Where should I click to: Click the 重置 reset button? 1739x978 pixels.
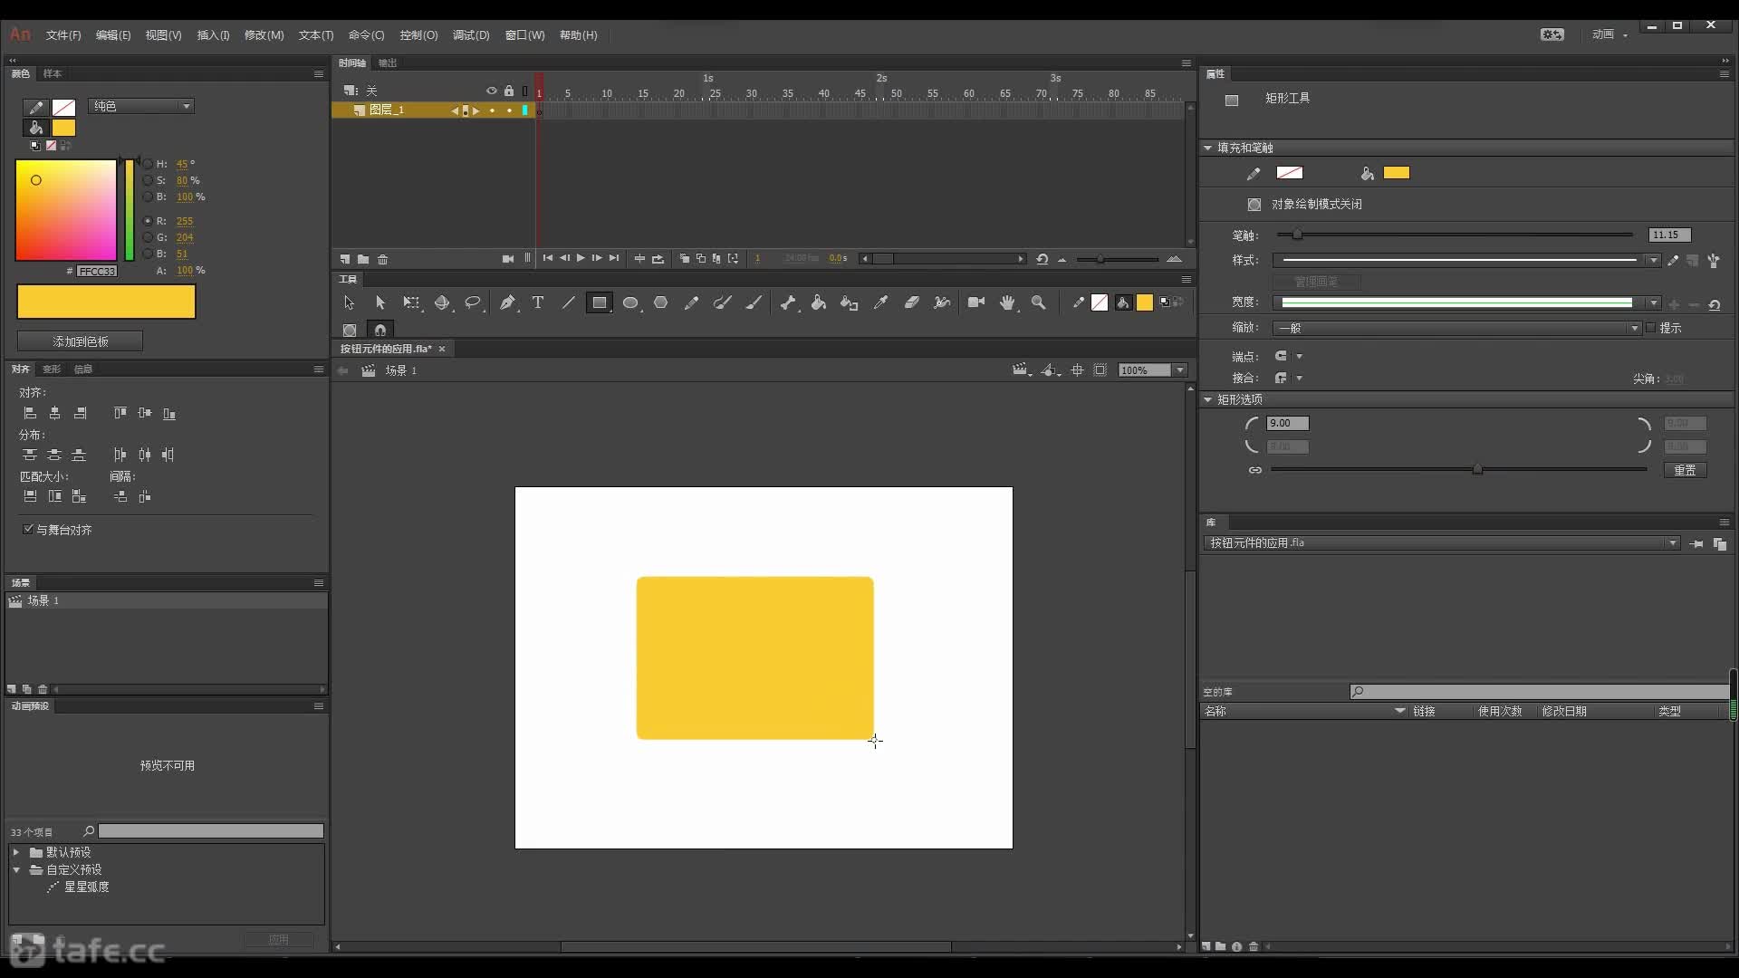pos(1685,470)
